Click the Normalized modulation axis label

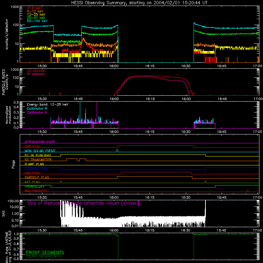pyautogui.click(x=8, y=115)
